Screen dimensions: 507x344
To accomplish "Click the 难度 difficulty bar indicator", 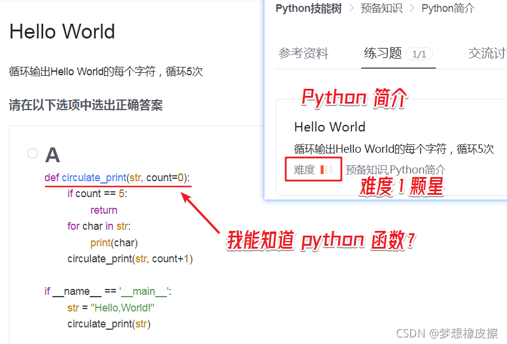I will click(326, 169).
